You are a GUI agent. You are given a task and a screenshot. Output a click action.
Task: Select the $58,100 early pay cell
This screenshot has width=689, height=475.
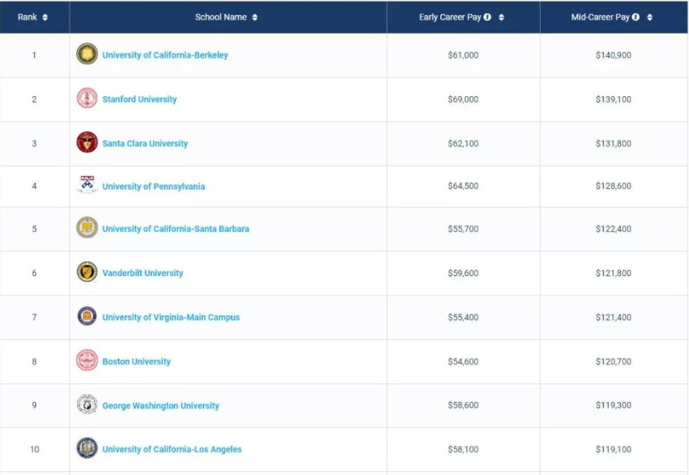(463, 450)
